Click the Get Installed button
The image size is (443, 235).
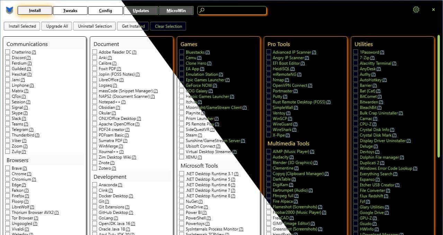[x=133, y=26]
